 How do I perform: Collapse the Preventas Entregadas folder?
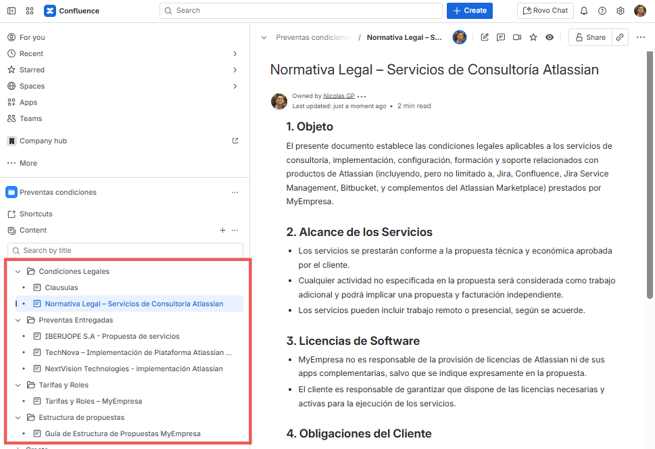(x=18, y=321)
